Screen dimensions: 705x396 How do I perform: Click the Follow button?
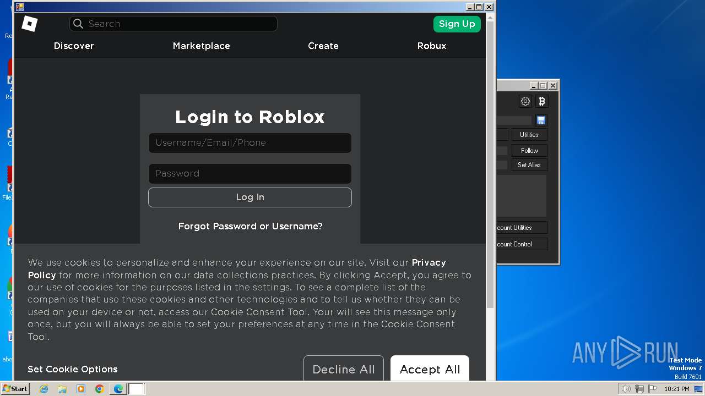(529, 151)
